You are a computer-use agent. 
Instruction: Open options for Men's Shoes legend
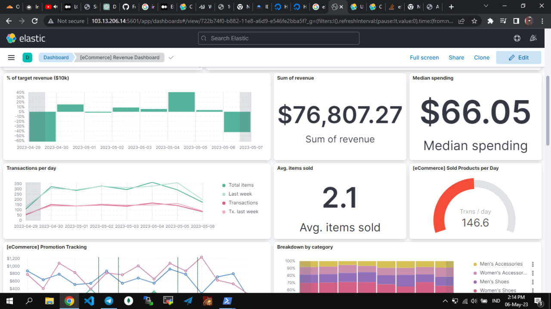click(x=533, y=282)
